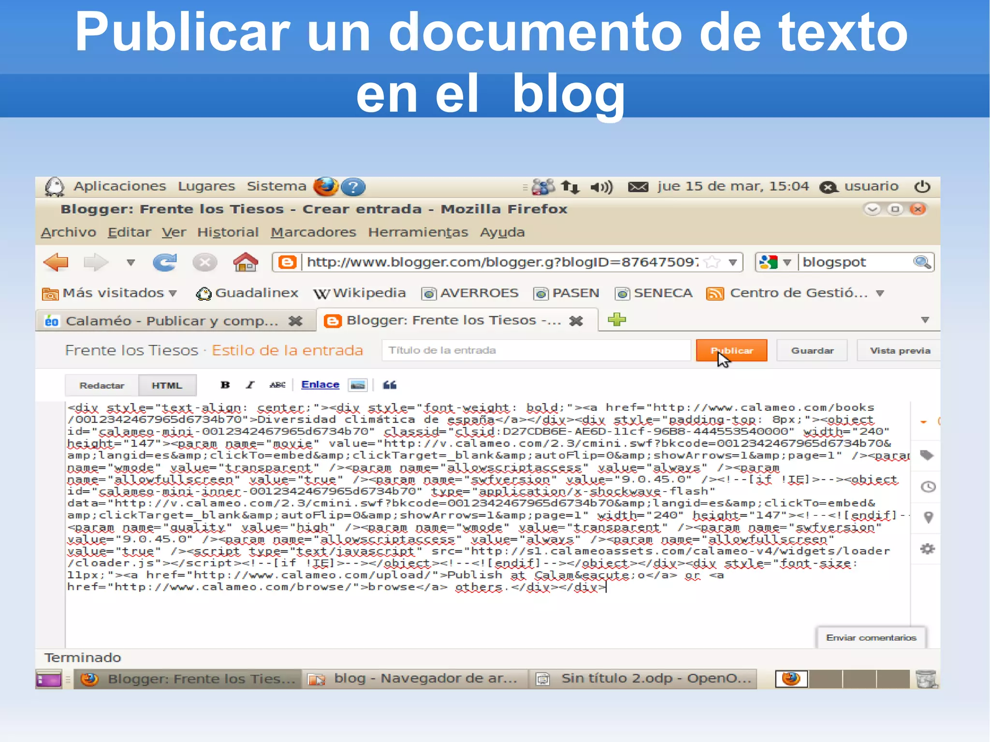Switch to Sin título 2.odp taskbar window
Image resolution: width=990 pixels, height=742 pixels.
click(643, 679)
